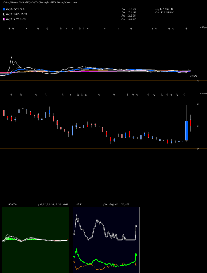Image resolution: width=207 pixels, height=273 pixels.
Task: Click the 'ADX' panel heading
Action: 79,204
